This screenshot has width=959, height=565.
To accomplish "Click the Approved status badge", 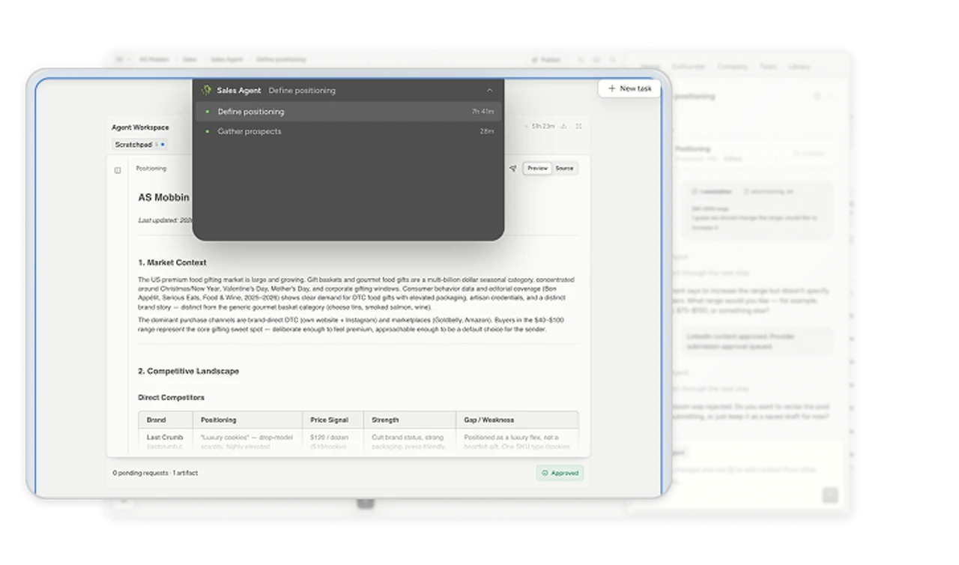I will coord(560,473).
